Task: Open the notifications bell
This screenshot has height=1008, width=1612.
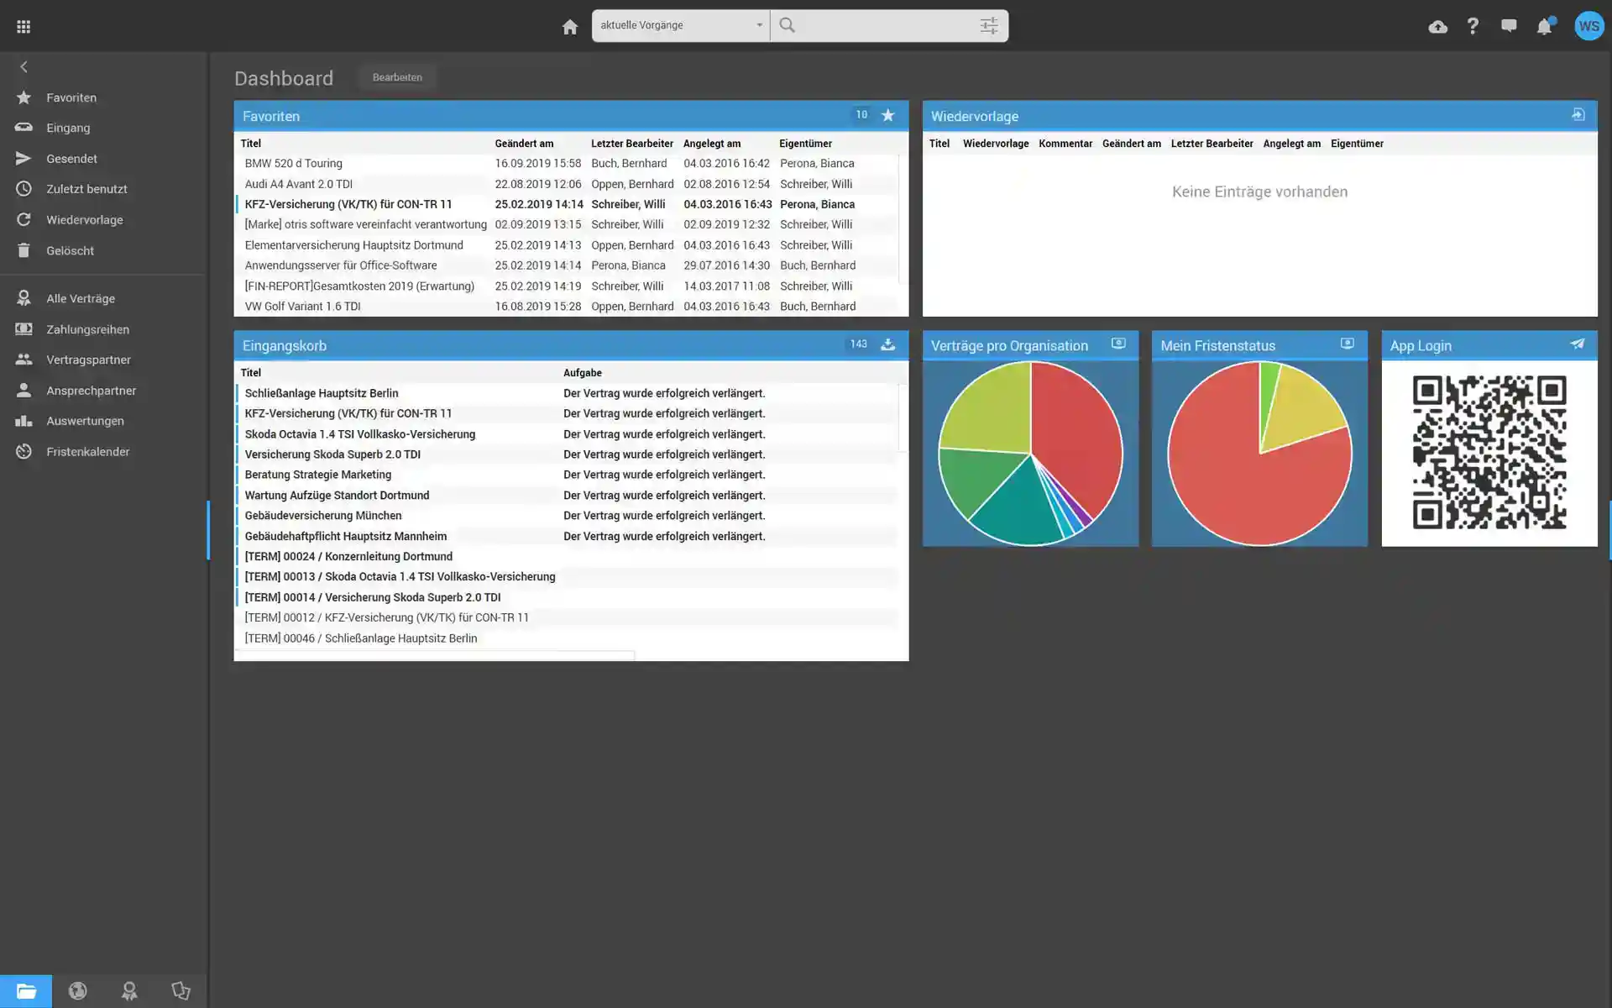Action: click(1544, 27)
